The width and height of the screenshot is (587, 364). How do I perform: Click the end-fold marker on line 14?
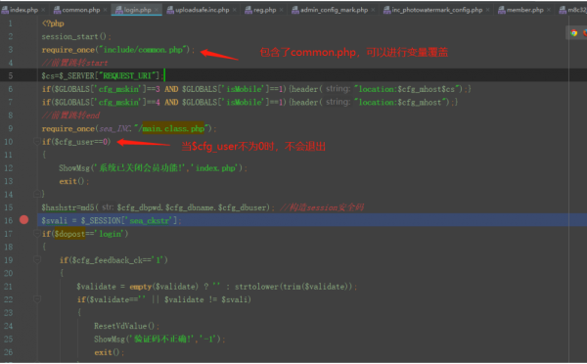pos(37,194)
